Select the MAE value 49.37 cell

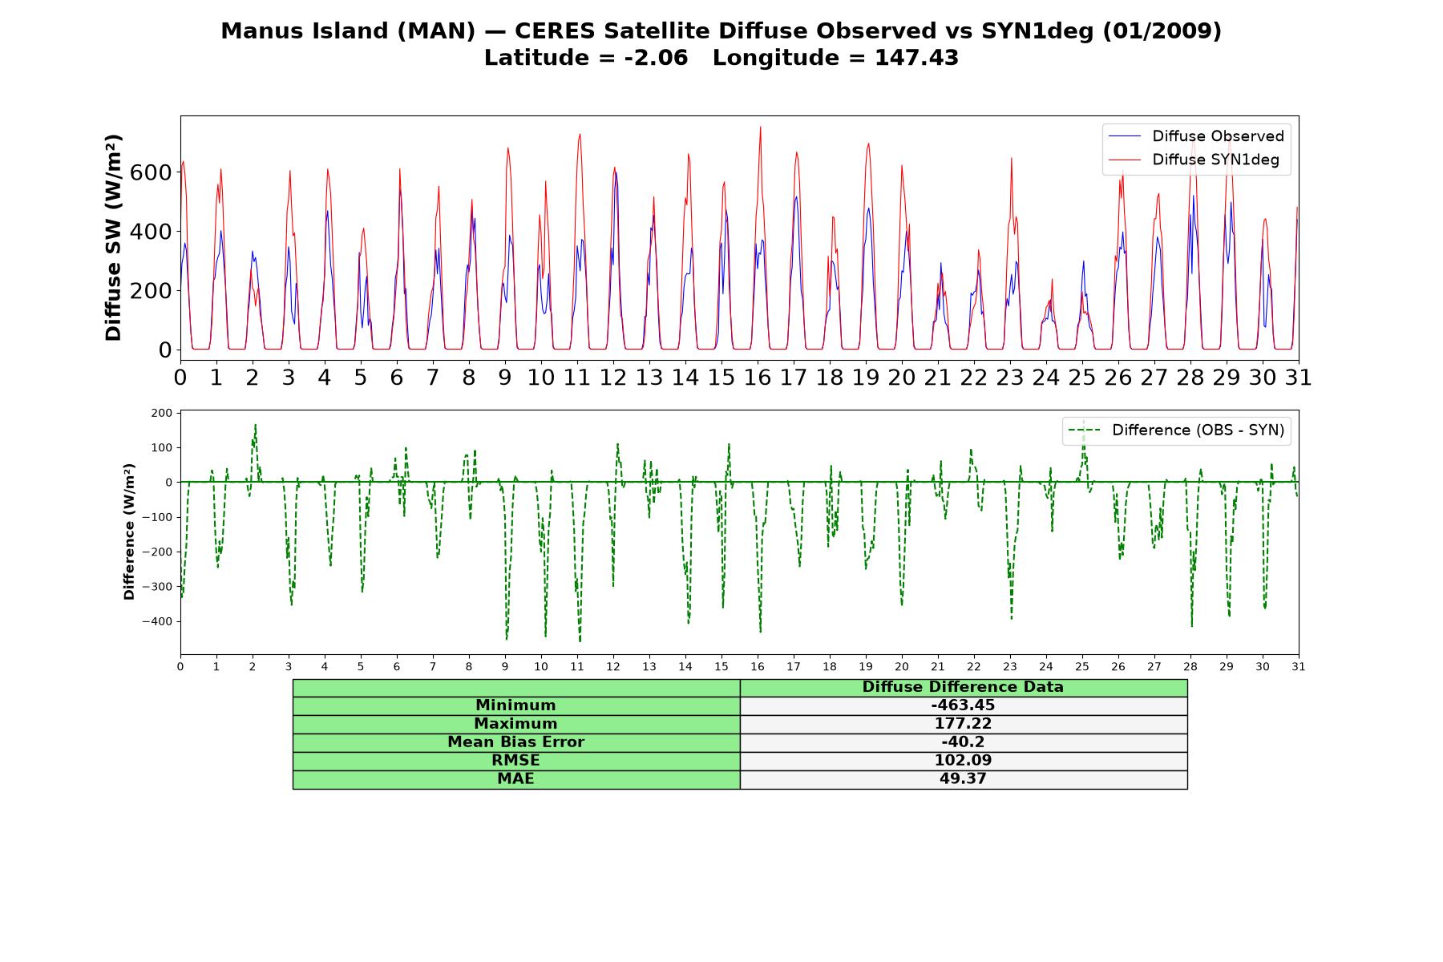pos(964,779)
